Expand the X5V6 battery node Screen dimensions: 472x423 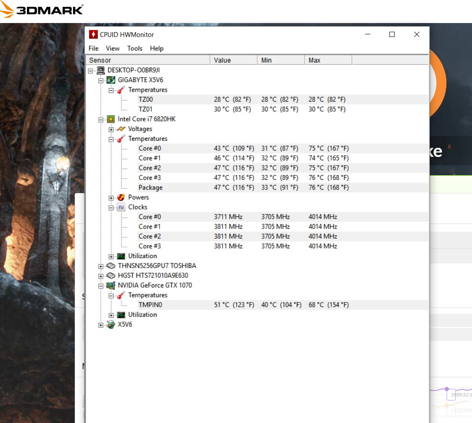101,325
